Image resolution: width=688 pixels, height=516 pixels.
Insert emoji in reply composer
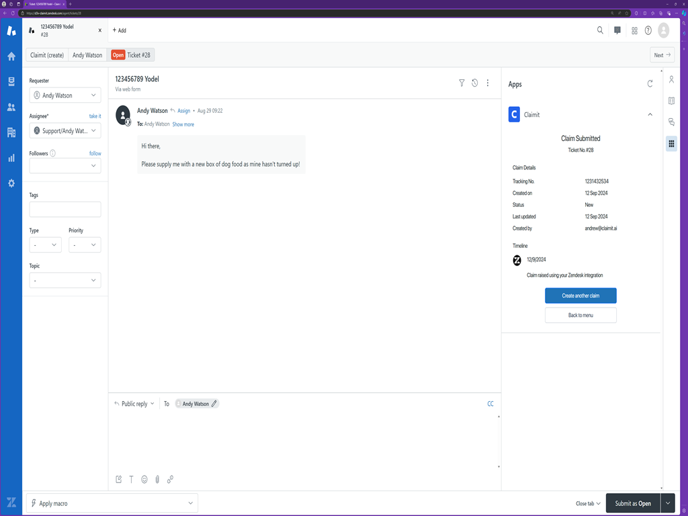coord(144,480)
